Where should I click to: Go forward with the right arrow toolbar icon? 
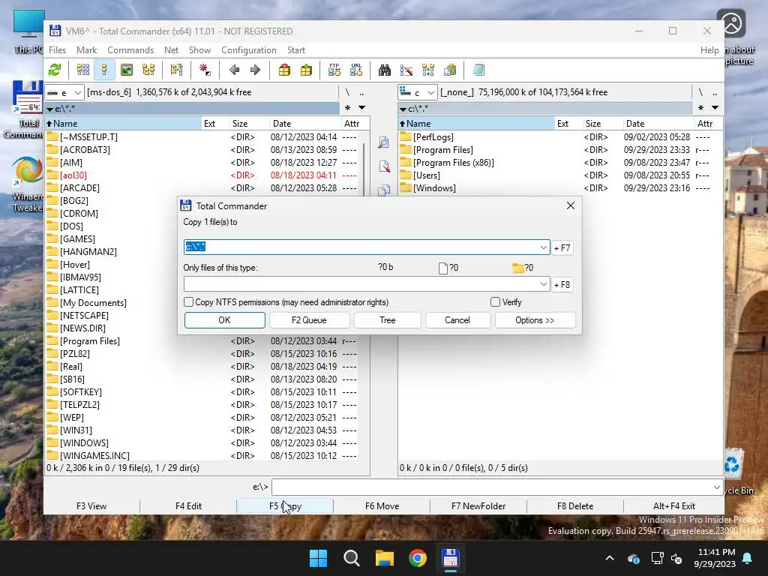pos(255,70)
